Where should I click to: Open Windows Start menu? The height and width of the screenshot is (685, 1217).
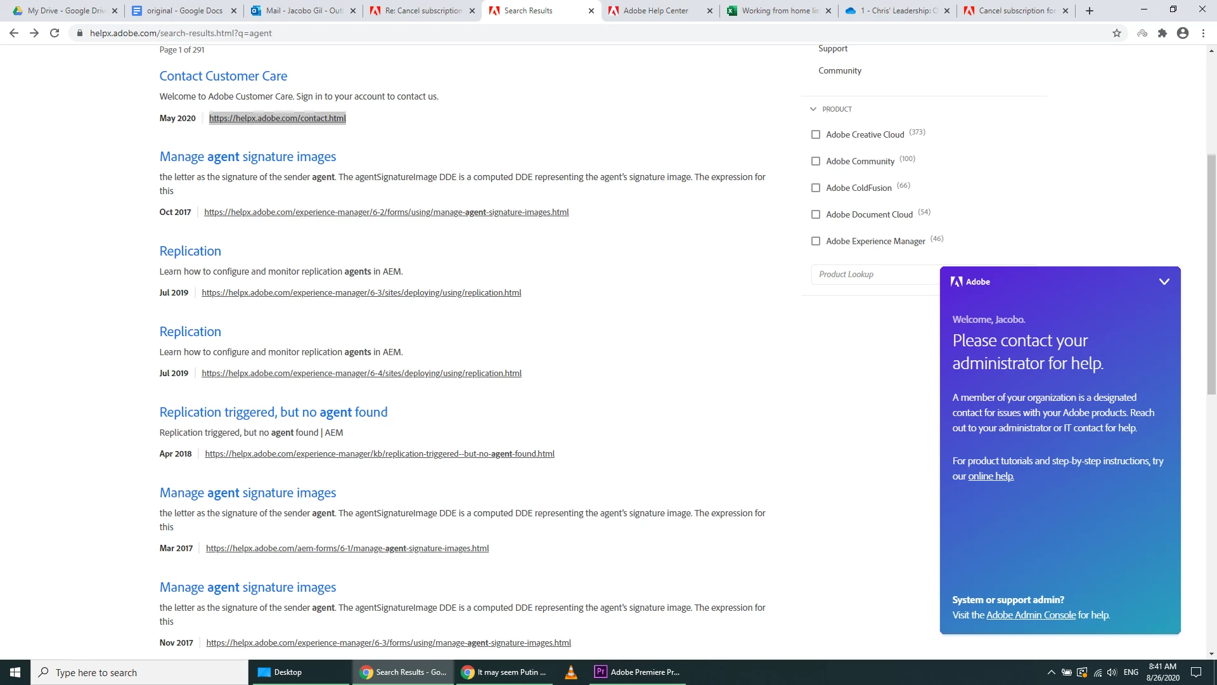click(x=15, y=672)
